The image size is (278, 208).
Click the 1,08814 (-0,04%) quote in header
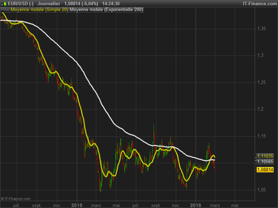81,3
